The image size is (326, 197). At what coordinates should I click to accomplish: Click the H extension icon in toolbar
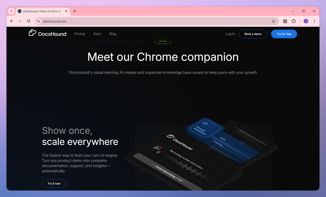coord(285,21)
